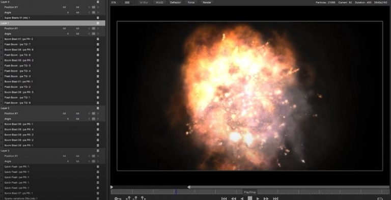
Task: Click Layer 1 Position X value field
Action: (x=64, y=28)
